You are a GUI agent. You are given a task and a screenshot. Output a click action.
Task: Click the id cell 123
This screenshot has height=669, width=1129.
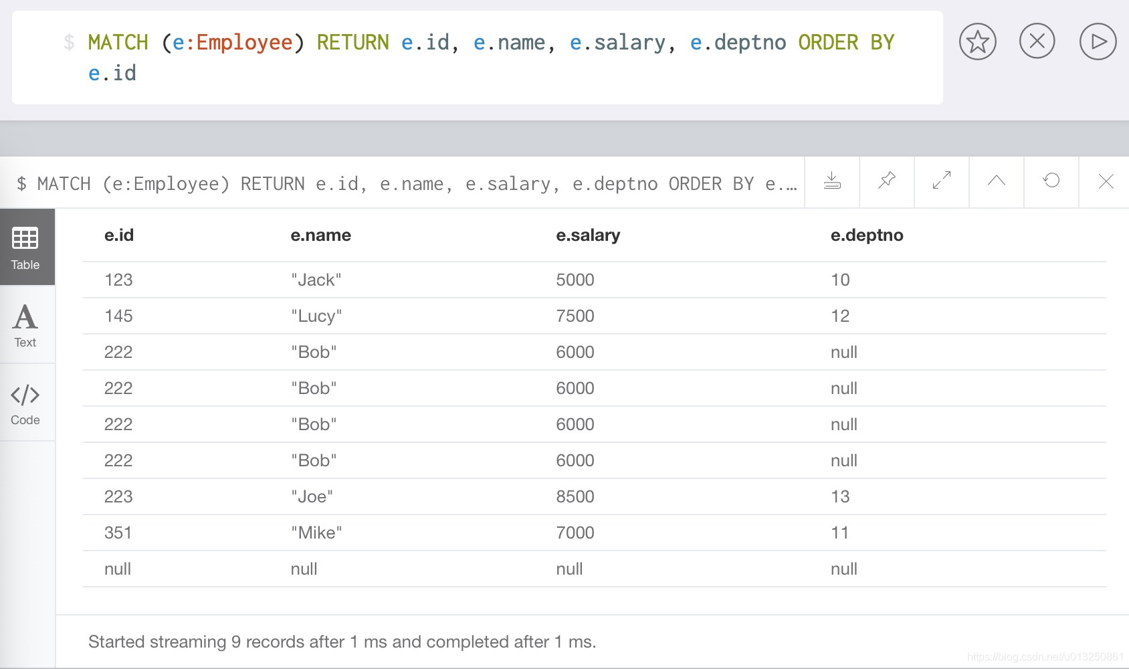click(x=118, y=280)
